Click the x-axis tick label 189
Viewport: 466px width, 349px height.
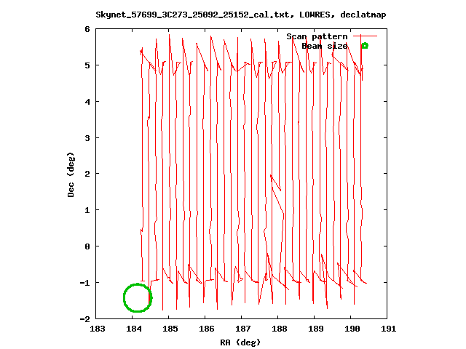click(x=316, y=329)
